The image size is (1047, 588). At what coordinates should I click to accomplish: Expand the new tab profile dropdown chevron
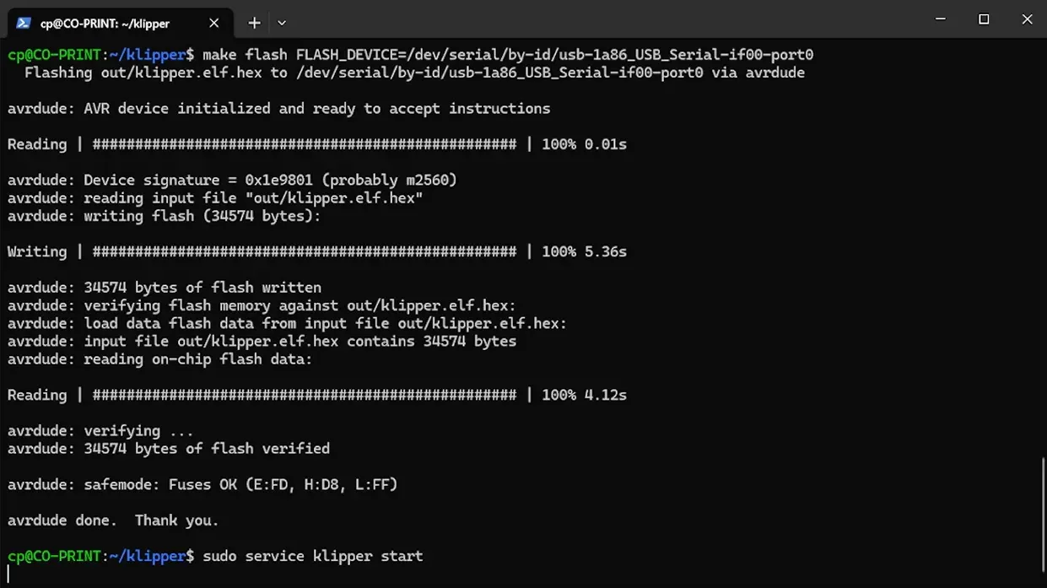point(282,23)
